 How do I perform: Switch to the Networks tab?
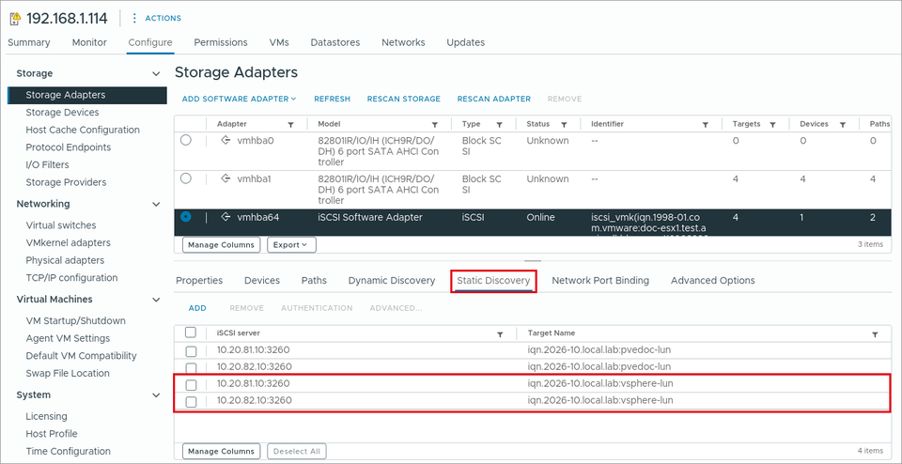403,42
